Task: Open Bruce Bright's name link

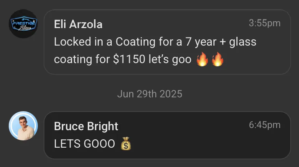Action: click(86, 126)
